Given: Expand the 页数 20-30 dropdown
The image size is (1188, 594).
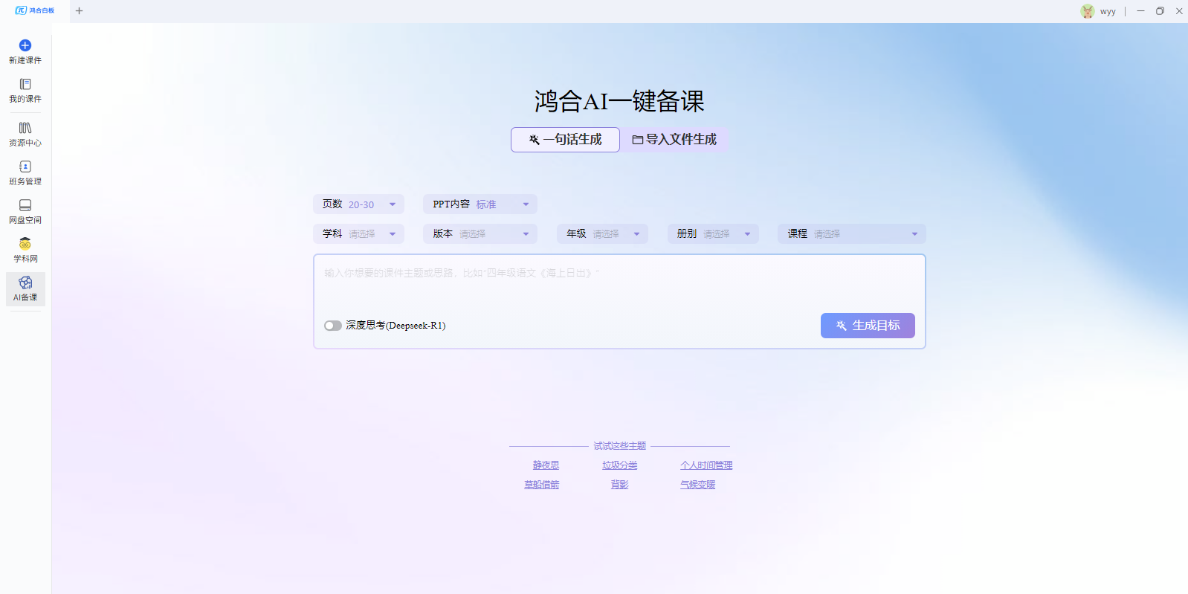Looking at the screenshot, I should point(358,204).
